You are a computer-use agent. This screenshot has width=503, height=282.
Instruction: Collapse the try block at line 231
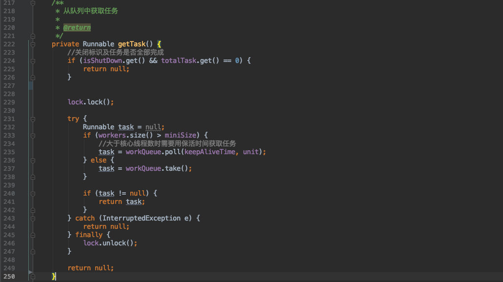point(33,119)
